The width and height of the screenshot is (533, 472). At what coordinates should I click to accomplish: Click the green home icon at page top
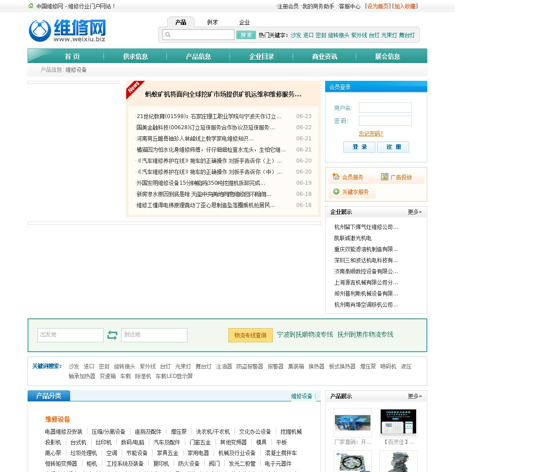(x=31, y=6)
